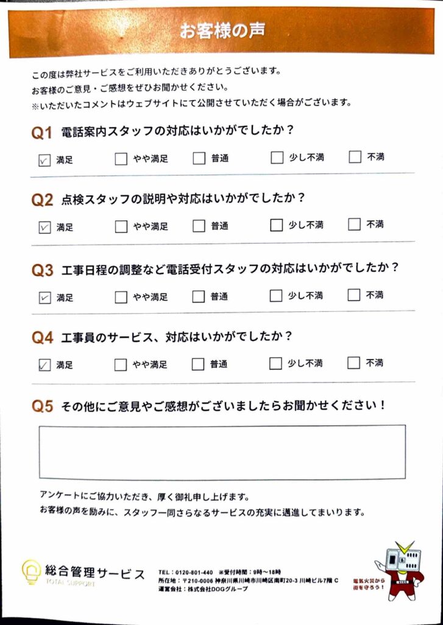Click the 総合管理サービス lightbulb logo icon
Viewport: 443px width, 625px height.
31,573
